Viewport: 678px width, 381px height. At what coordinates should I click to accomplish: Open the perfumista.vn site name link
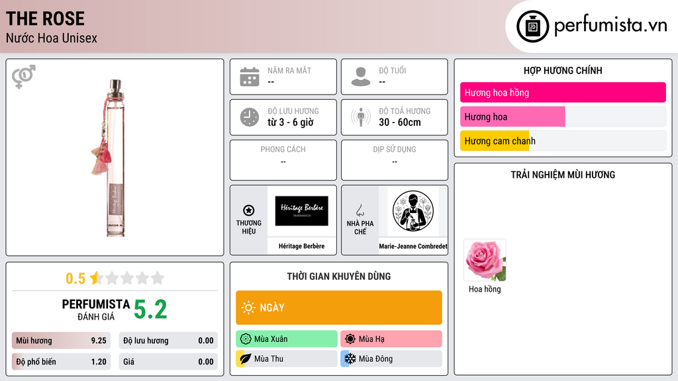pyautogui.click(x=610, y=25)
